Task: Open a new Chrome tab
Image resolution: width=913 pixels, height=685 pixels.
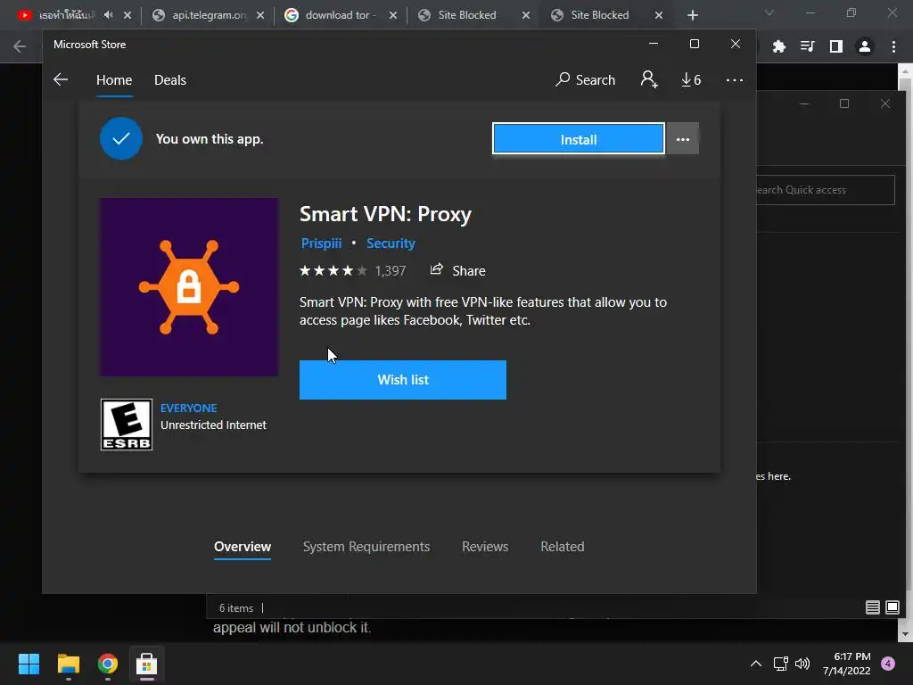Action: coord(692,15)
